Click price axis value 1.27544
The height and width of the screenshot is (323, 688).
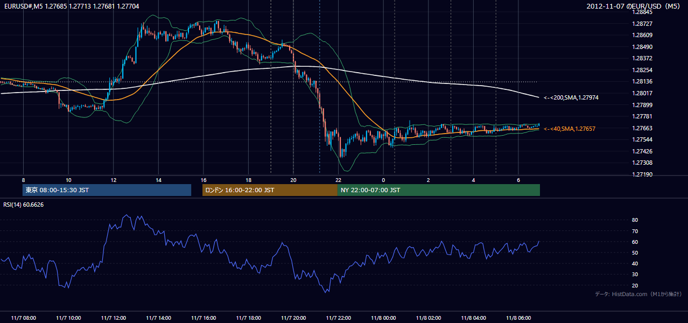tap(643, 139)
